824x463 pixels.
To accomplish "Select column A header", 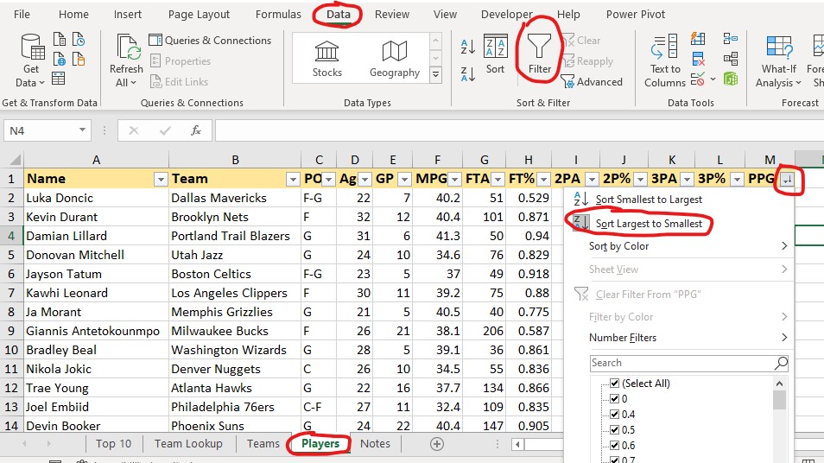I will [x=96, y=160].
